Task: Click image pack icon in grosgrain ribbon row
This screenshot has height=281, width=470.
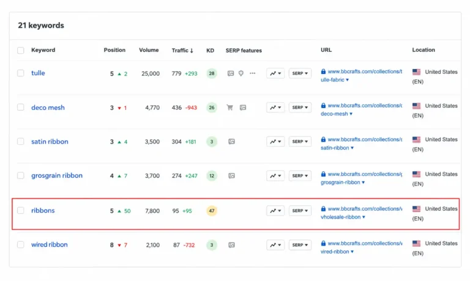Action: 232,176
